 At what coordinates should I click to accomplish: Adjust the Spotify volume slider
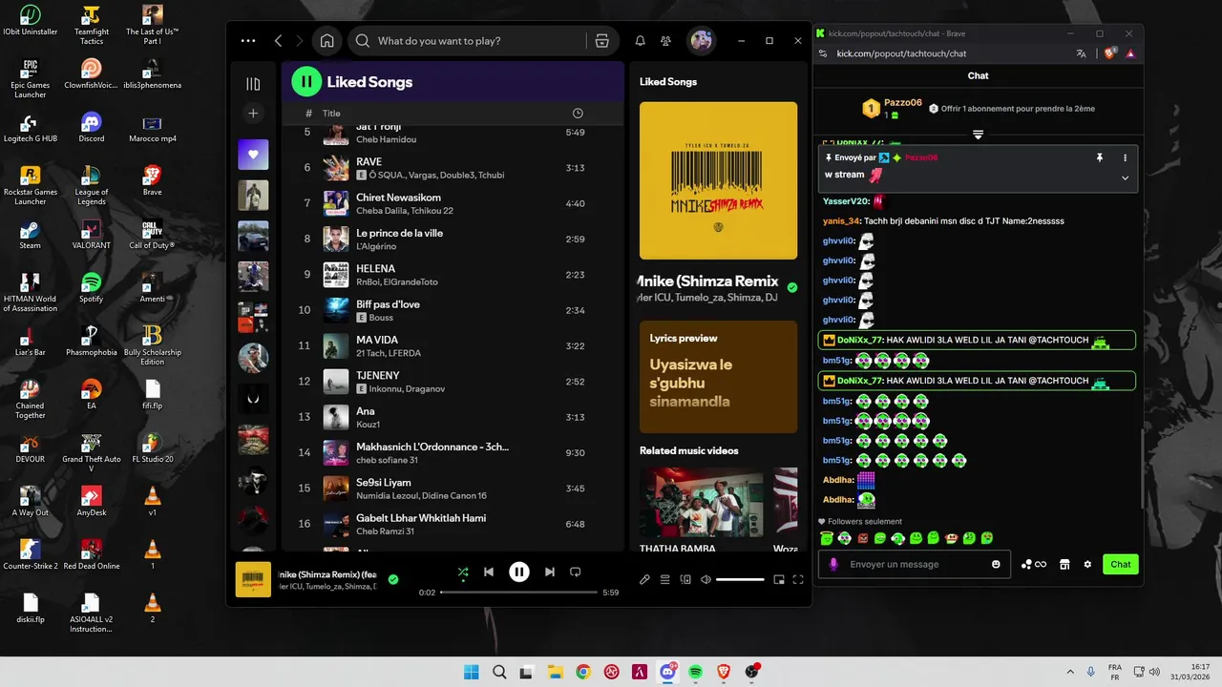[x=740, y=579]
